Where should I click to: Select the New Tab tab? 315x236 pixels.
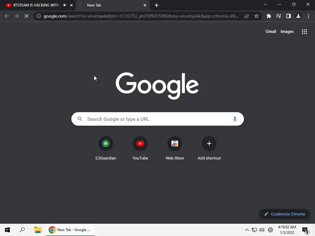[113, 5]
